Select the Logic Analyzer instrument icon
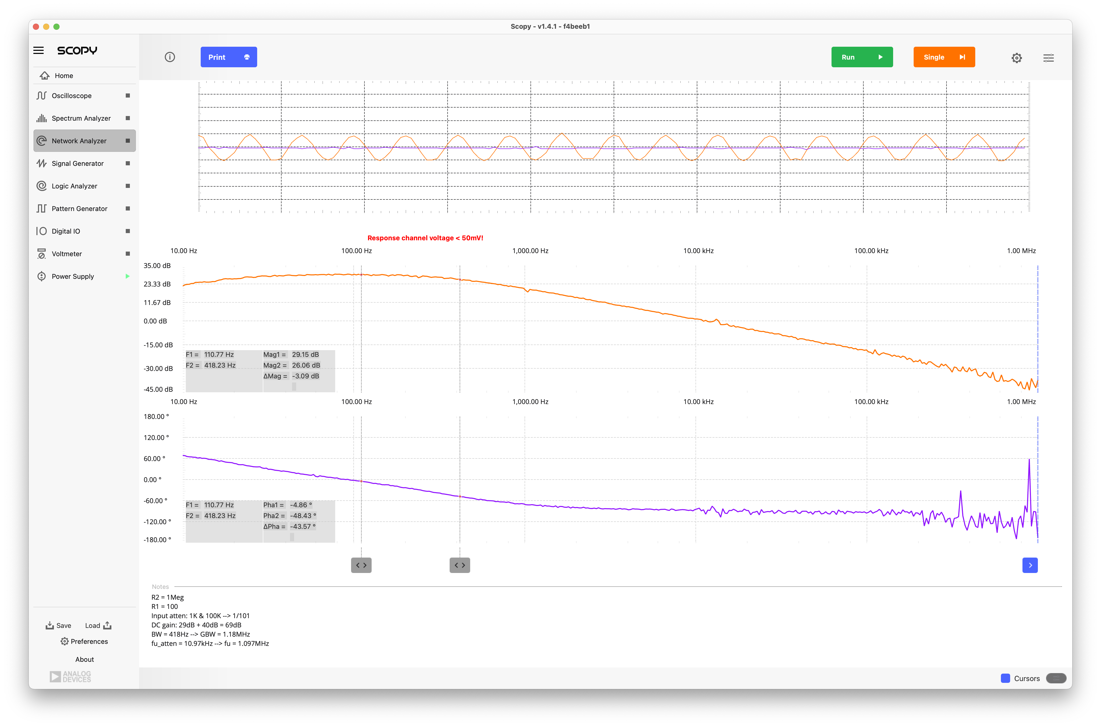Image resolution: width=1101 pixels, height=727 pixels. [42, 186]
